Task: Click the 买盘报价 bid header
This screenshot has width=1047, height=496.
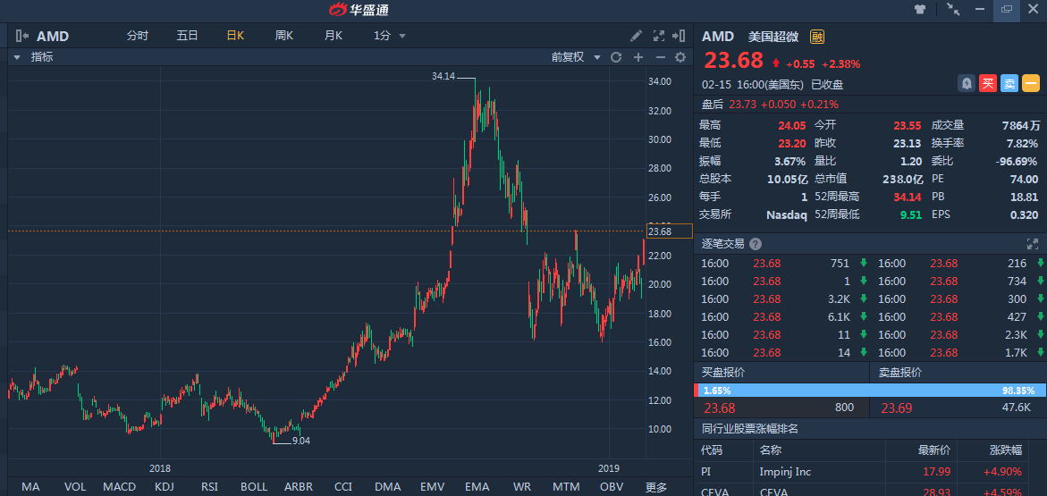Action: (723, 373)
